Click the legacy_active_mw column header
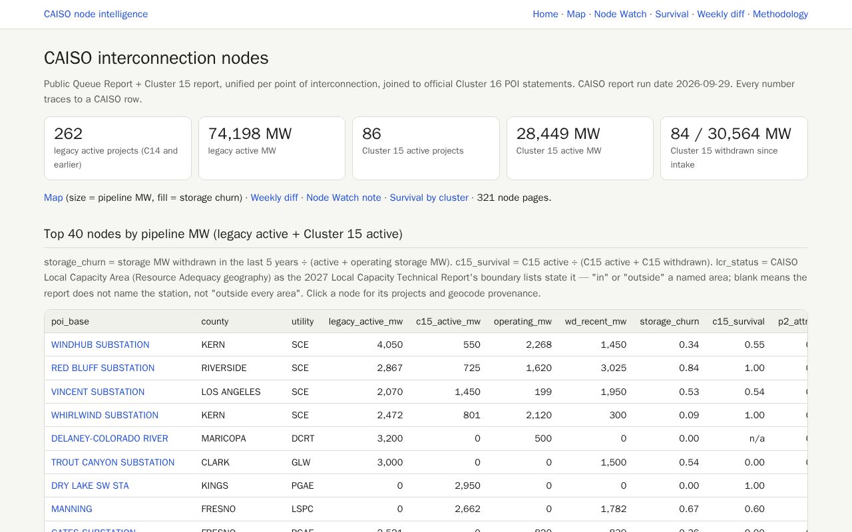The image size is (852, 532). (x=365, y=321)
